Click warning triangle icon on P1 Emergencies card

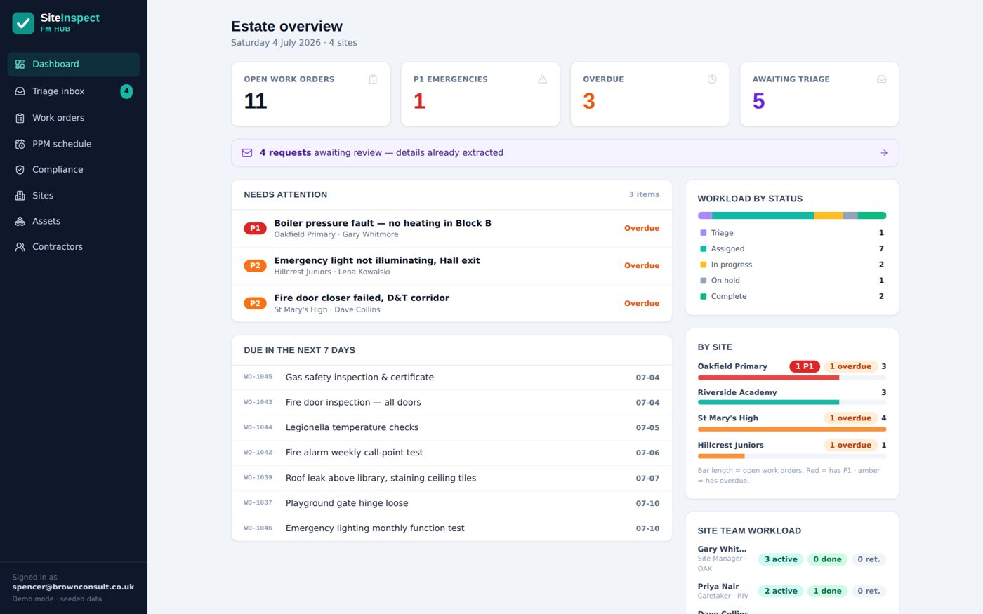click(543, 79)
